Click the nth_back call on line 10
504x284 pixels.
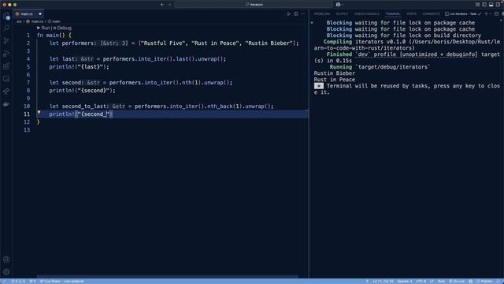pos(220,106)
